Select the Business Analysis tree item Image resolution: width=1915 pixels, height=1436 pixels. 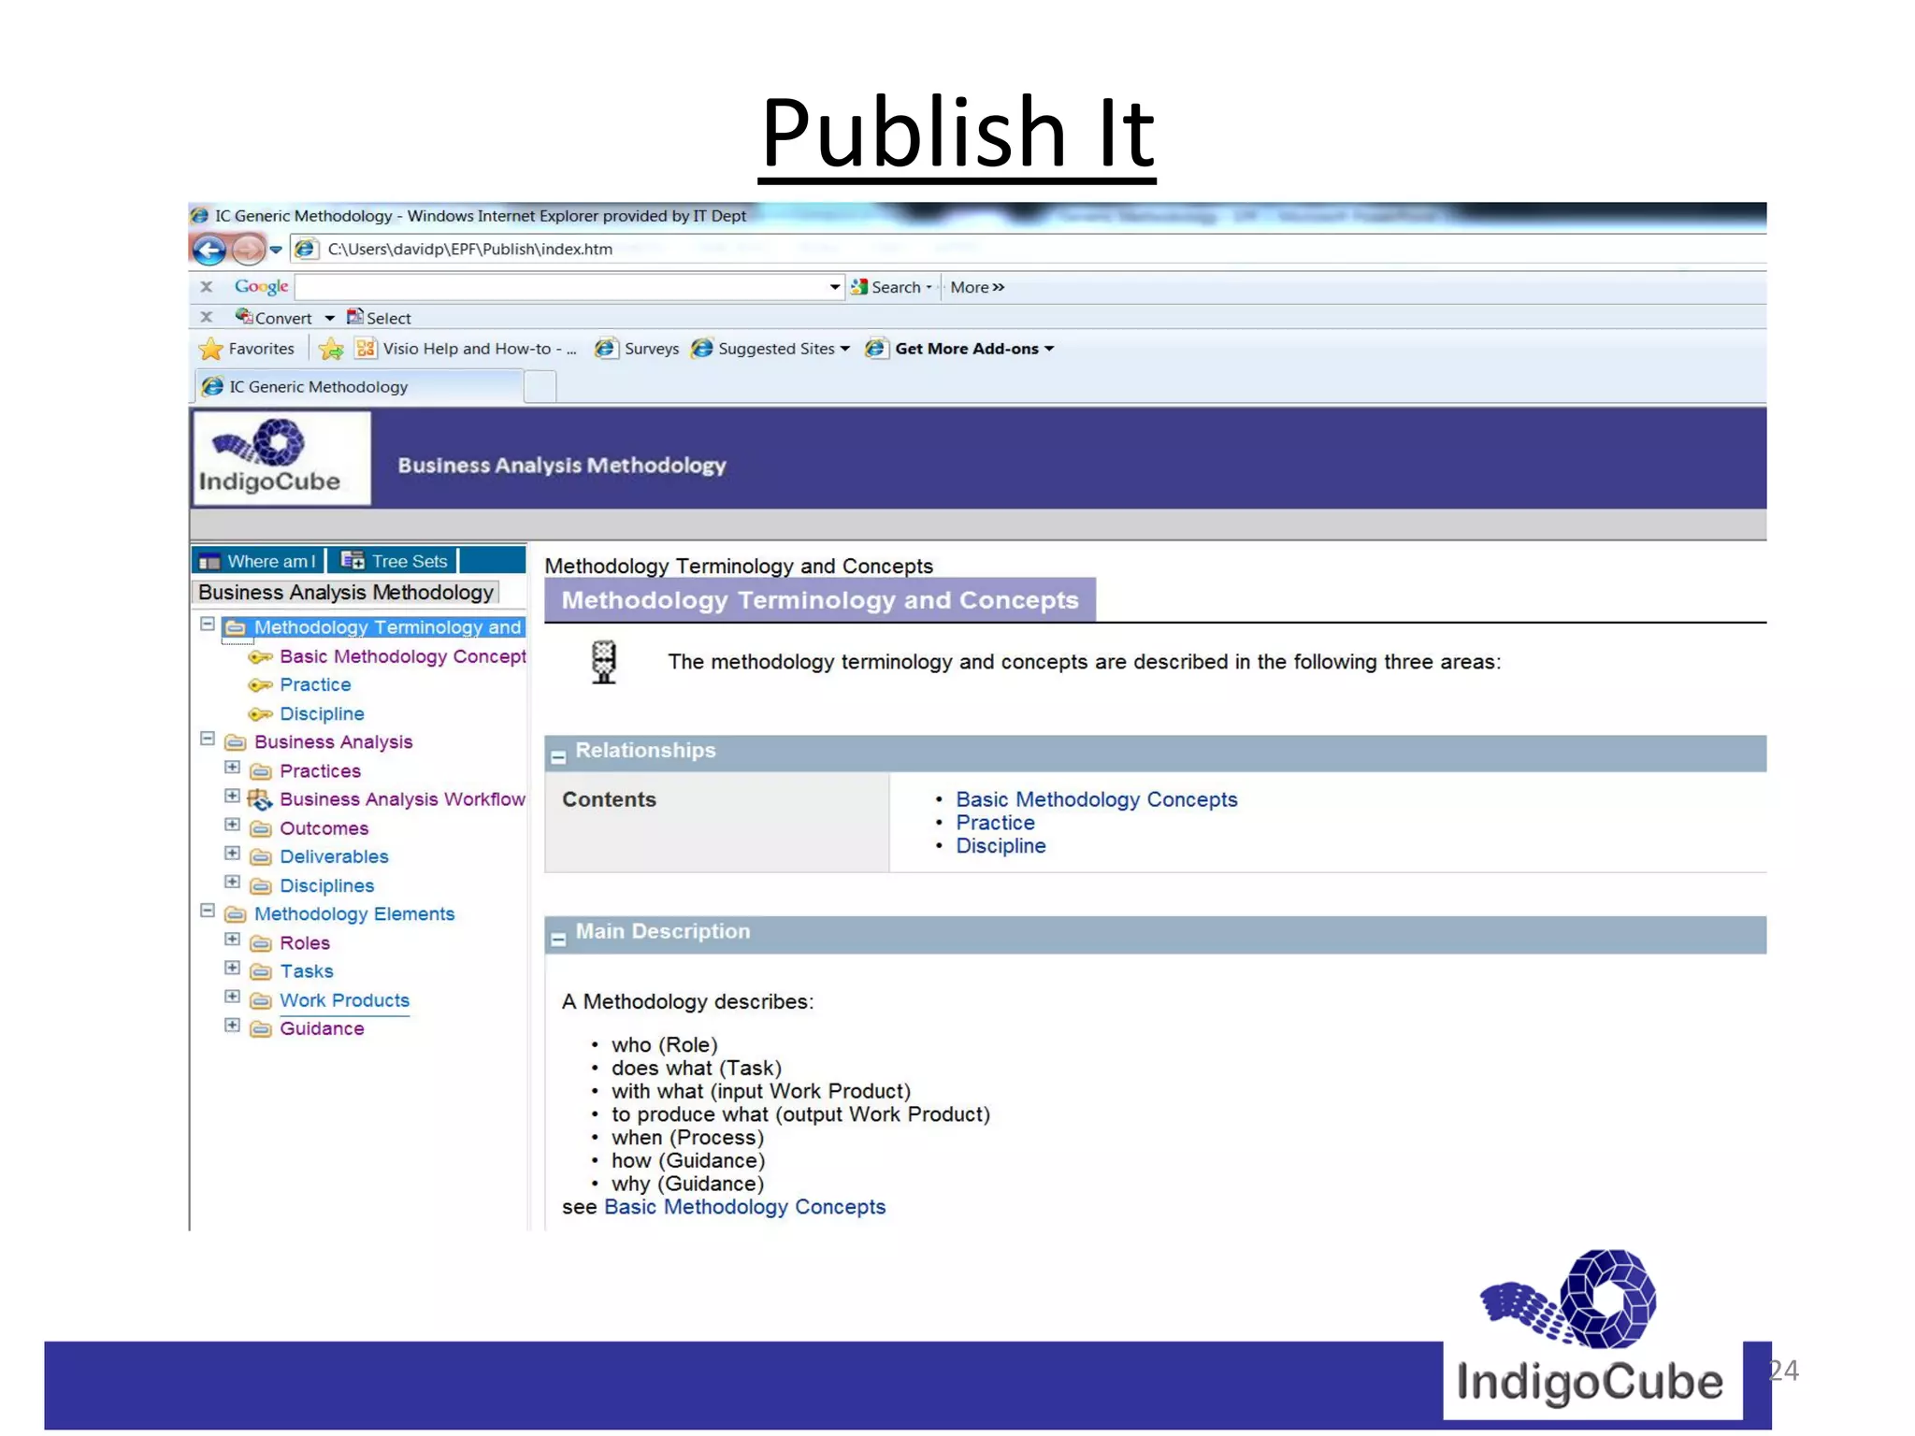tap(333, 741)
